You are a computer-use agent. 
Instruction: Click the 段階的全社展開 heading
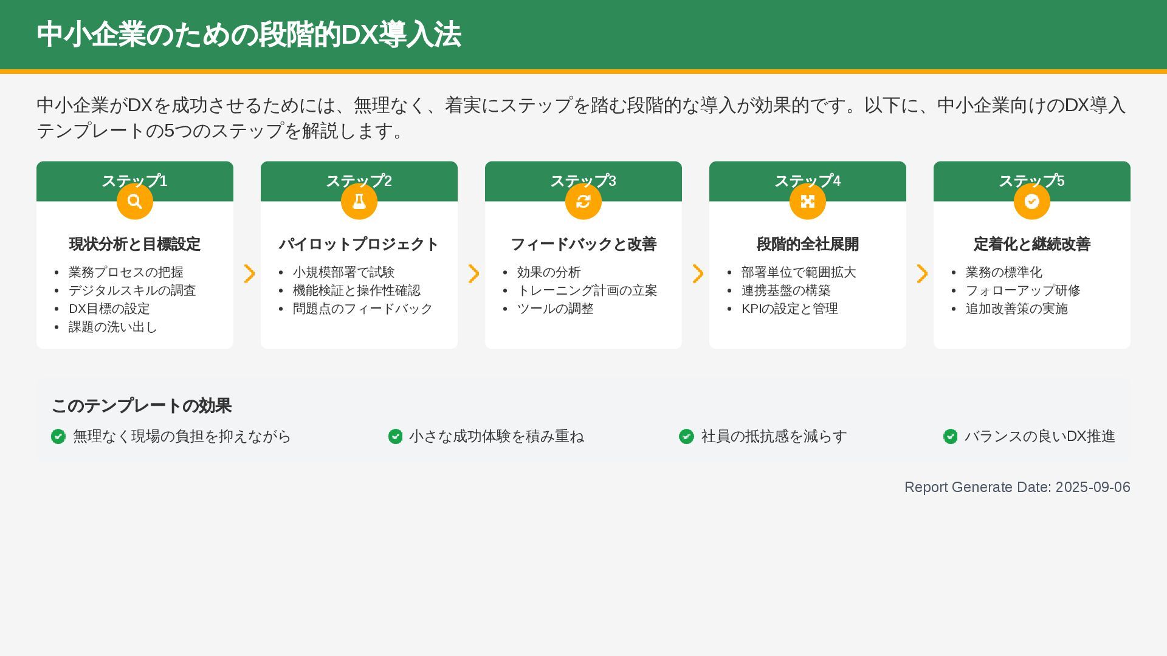(808, 244)
